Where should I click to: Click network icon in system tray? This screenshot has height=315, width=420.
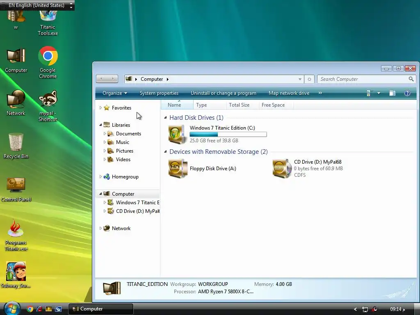(x=365, y=309)
